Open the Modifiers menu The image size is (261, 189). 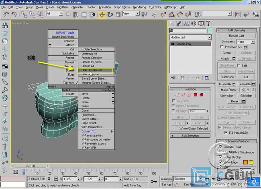pos(63,7)
